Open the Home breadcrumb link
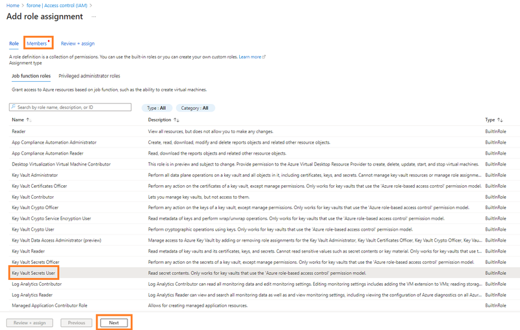This screenshot has width=520, height=330. [13, 6]
